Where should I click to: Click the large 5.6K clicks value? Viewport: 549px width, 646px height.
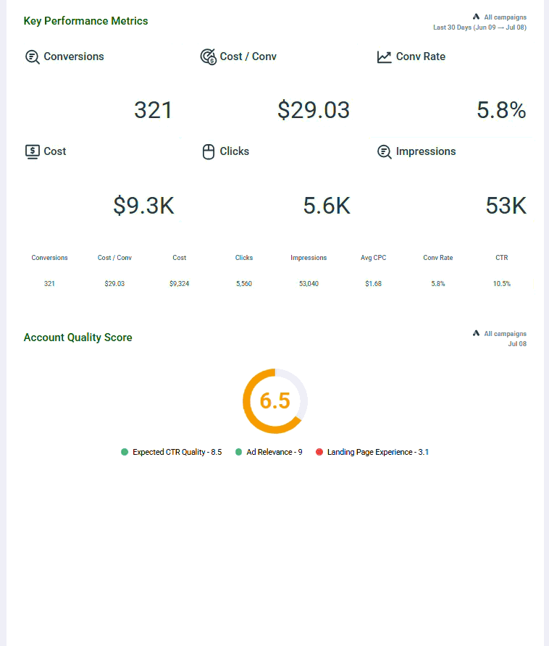[327, 206]
